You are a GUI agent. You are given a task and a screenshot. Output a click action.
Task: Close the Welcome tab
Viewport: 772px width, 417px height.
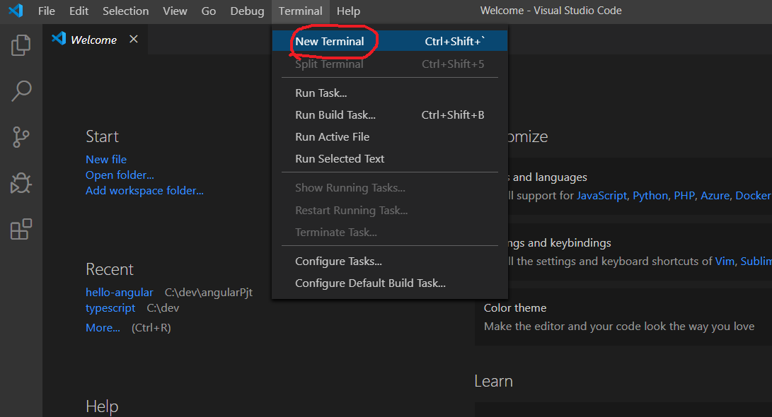(134, 39)
